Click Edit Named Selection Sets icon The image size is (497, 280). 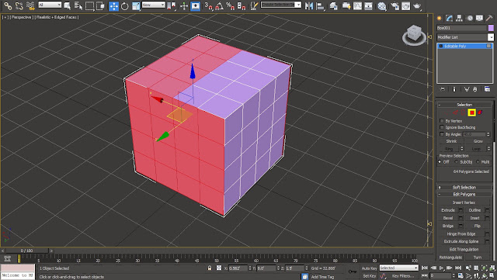coord(254,5)
